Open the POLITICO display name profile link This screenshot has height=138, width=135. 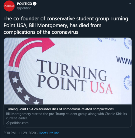pyautogui.click(x=24, y=4)
